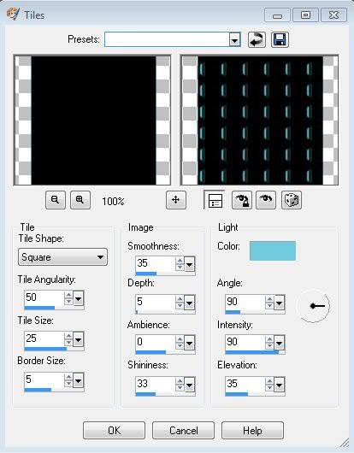
Task: Click the proof eye icon
Action: (266, 200)
